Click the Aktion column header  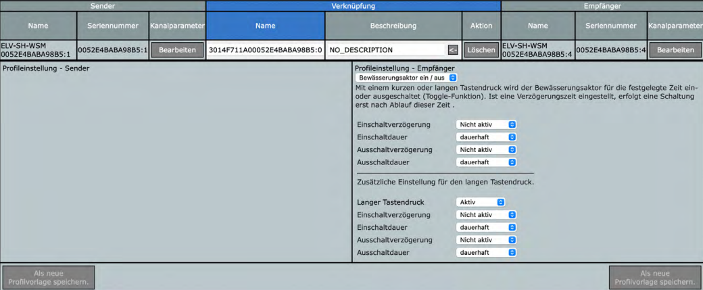481,26
